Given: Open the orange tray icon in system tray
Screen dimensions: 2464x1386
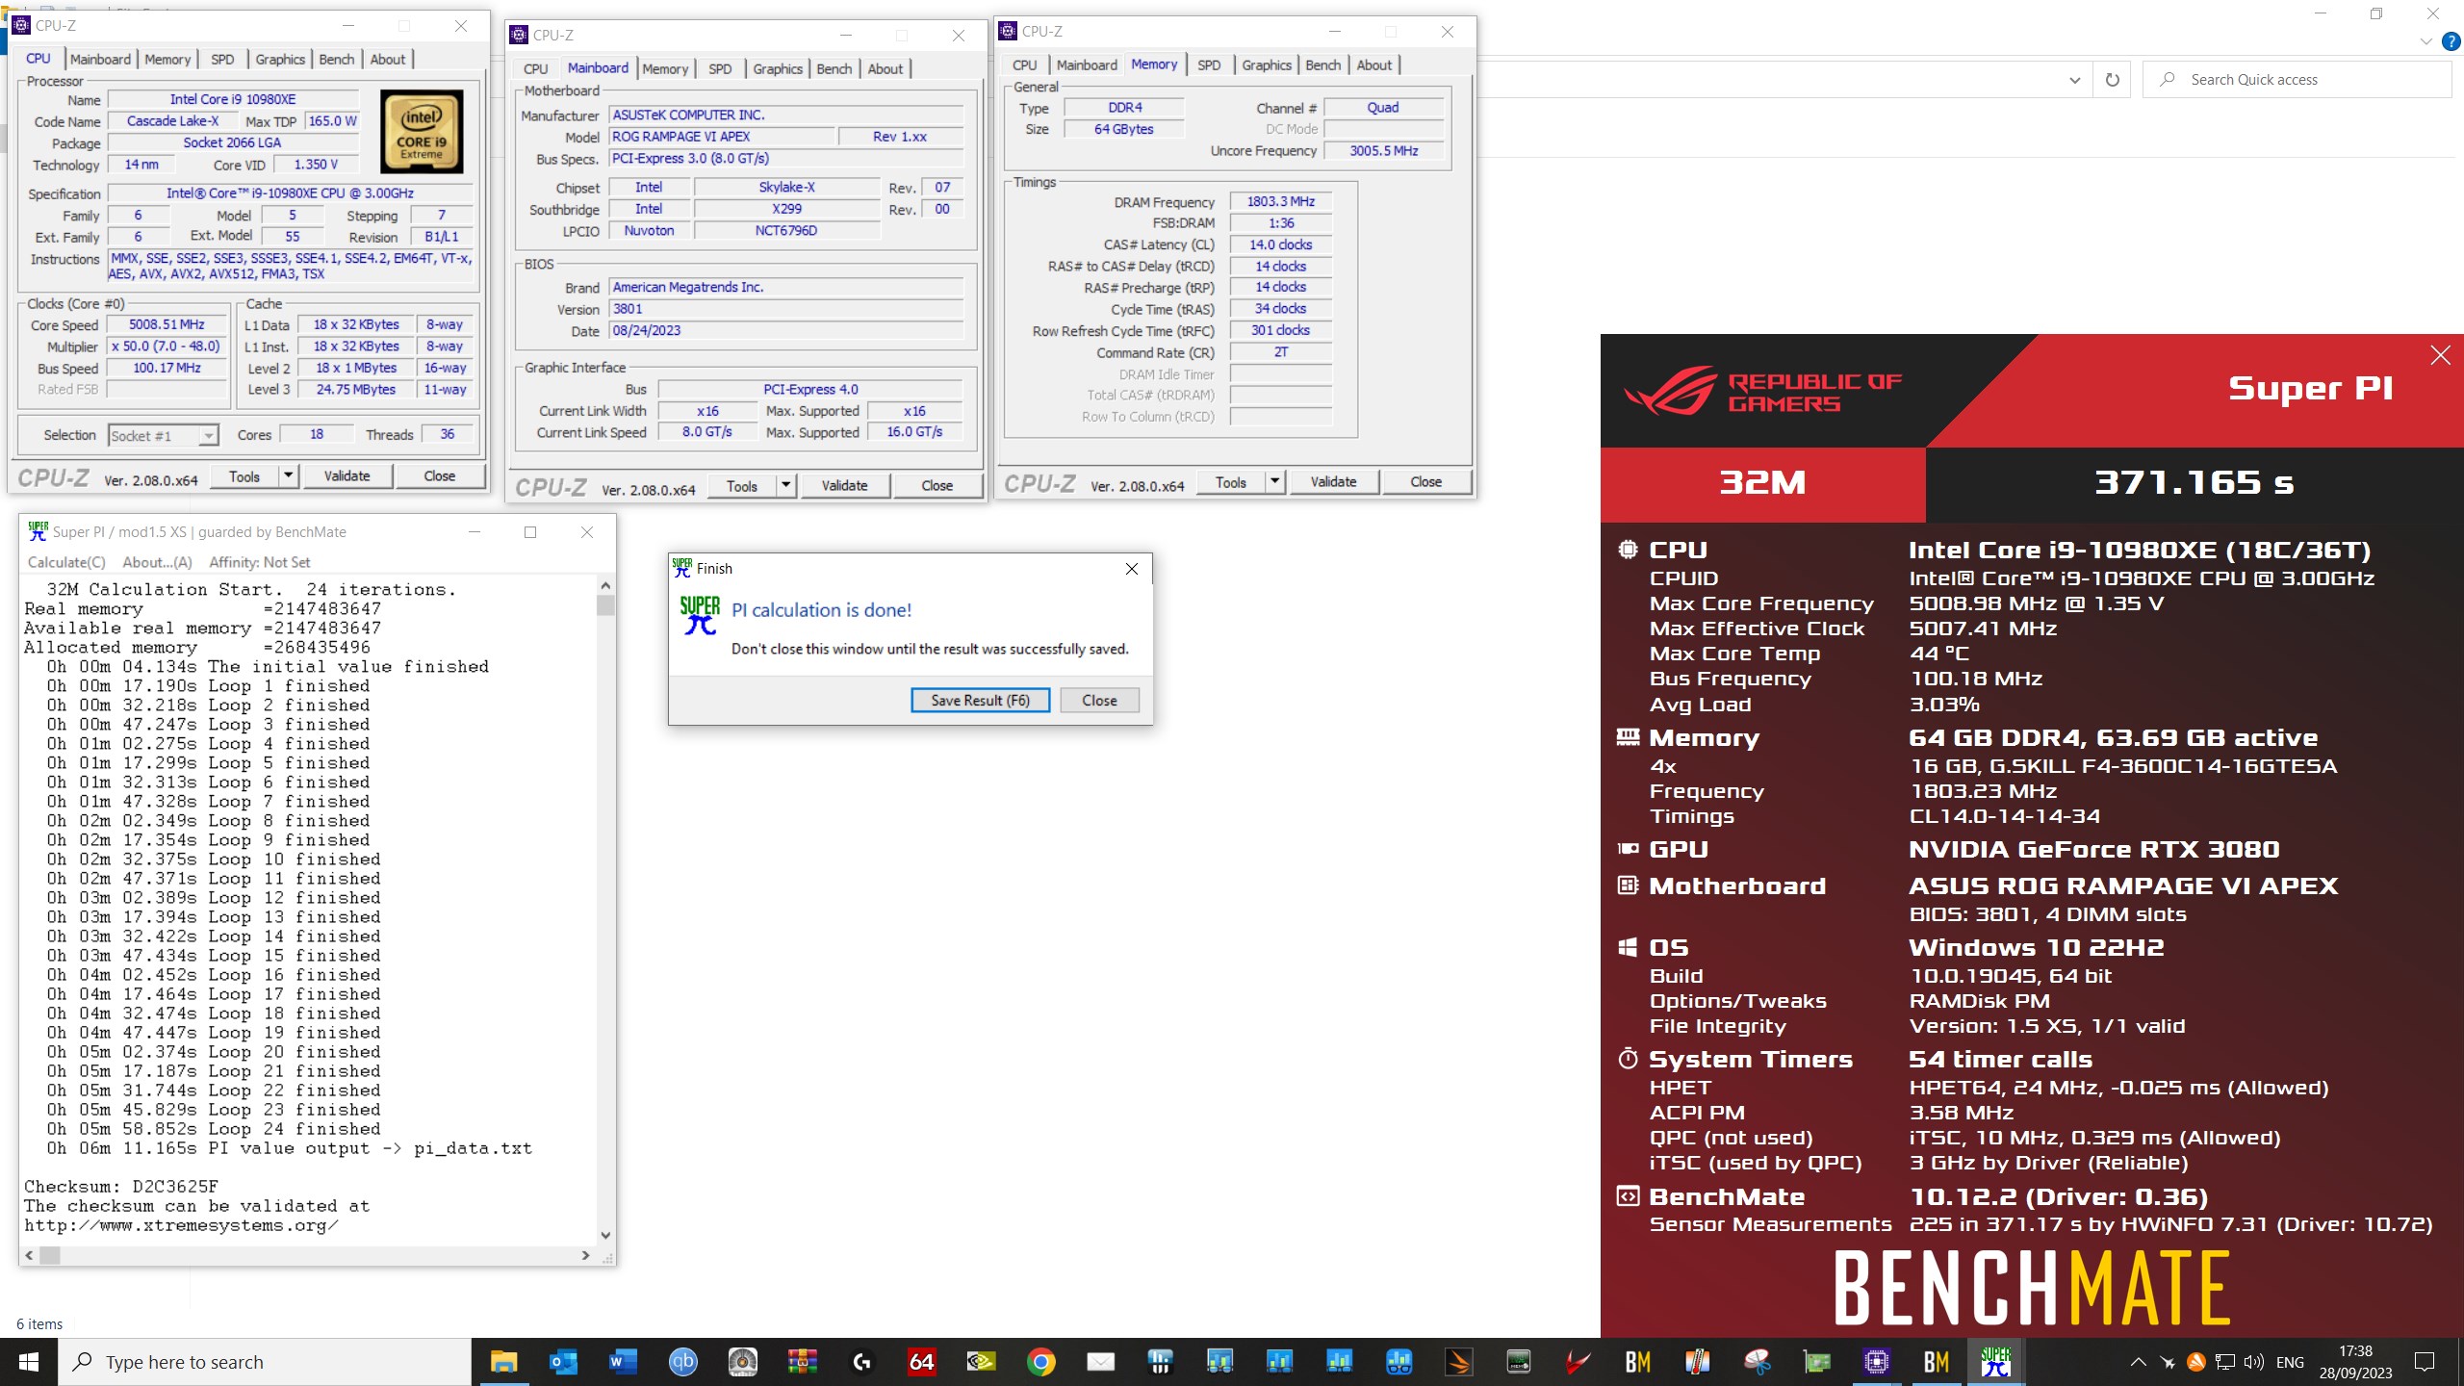Looking at the screenshot, I should pyautogui.click(x=2195, y=1362).
